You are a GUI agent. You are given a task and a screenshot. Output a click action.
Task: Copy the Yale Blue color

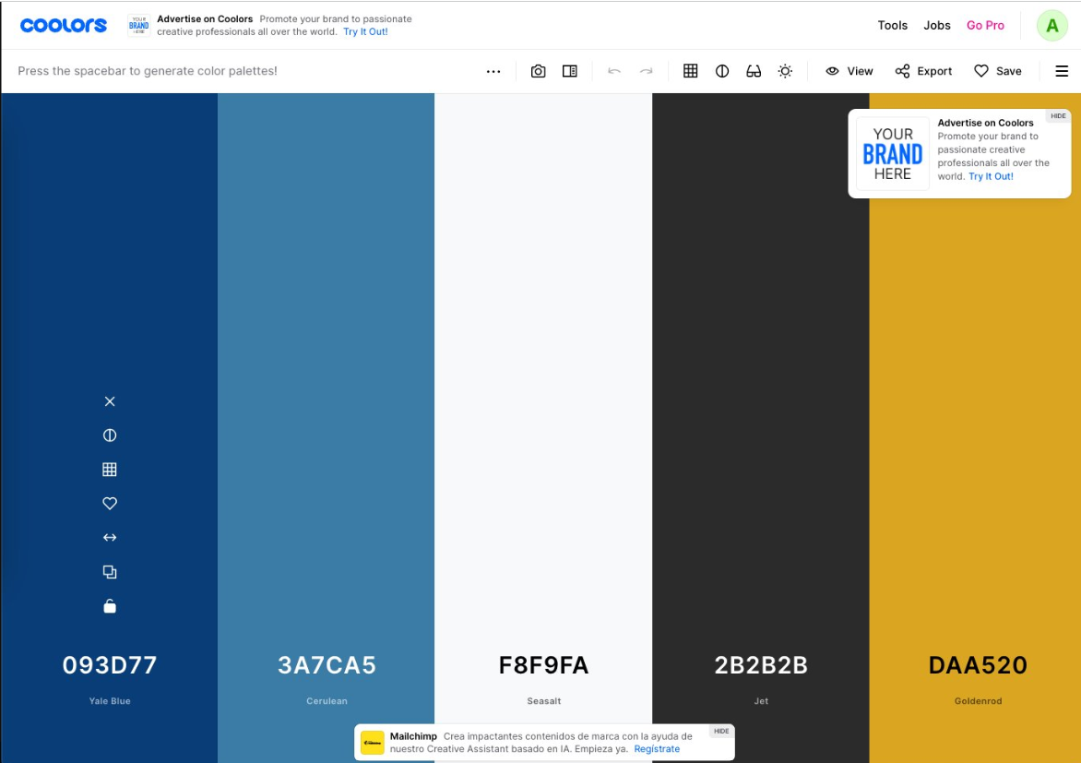[x=110, y=571]
